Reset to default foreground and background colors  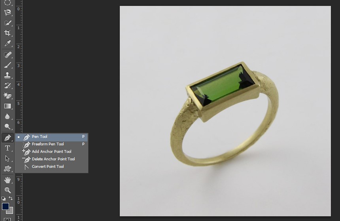(x=4, y=198)
